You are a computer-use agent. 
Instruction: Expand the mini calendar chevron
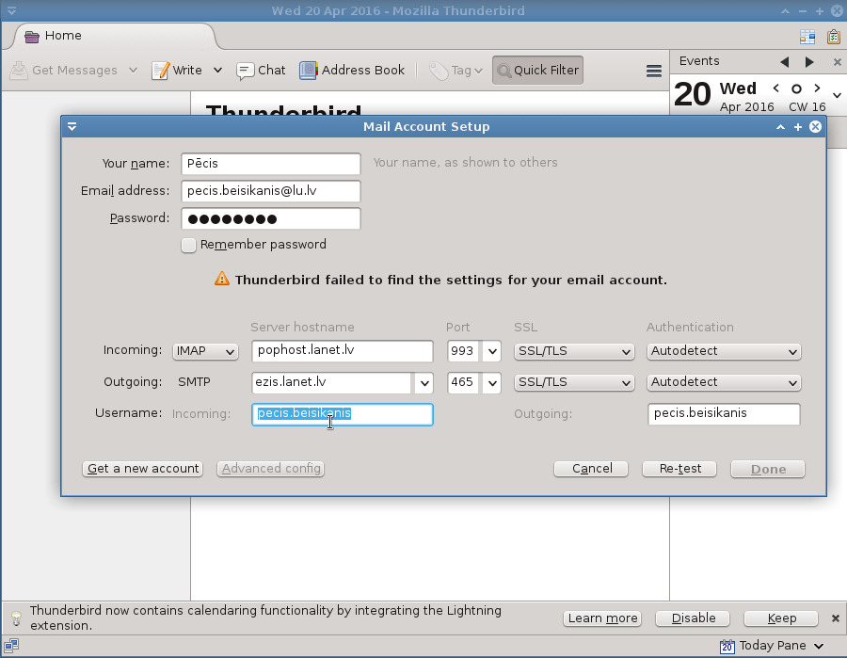[837, 96]
